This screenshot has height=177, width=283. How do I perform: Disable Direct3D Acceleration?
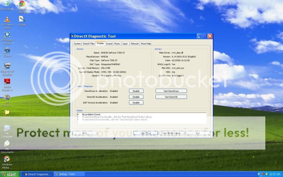point(136,97)
